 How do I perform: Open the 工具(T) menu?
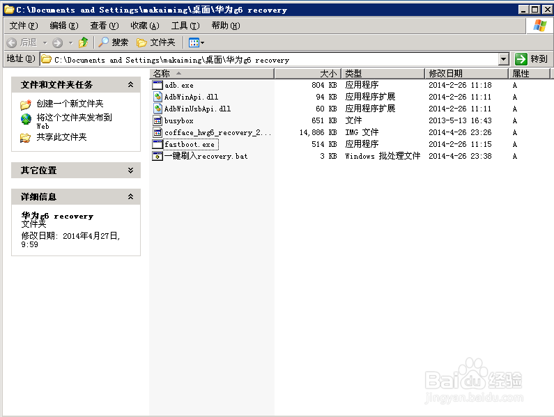point(185,26)
